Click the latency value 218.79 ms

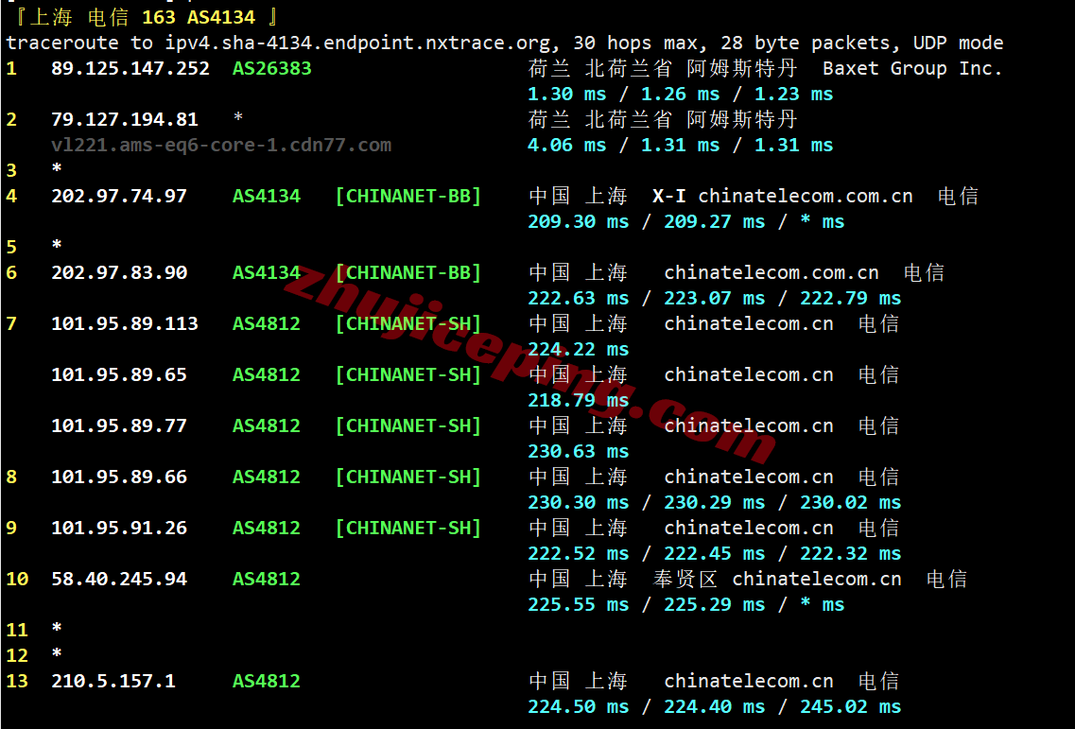coord(578,401)
